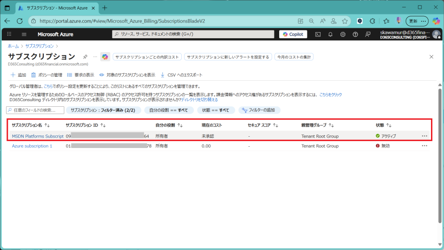Viewport: 444px width, 250px height.
Task: Launch Cloud Shell from the top bar
Action: [318, 34]
